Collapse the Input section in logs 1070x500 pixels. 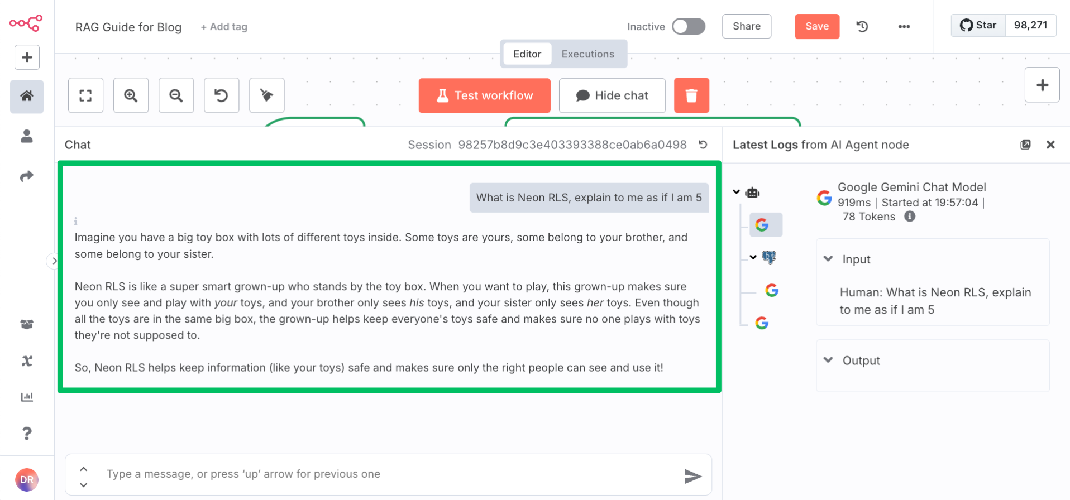coord(828,259)
